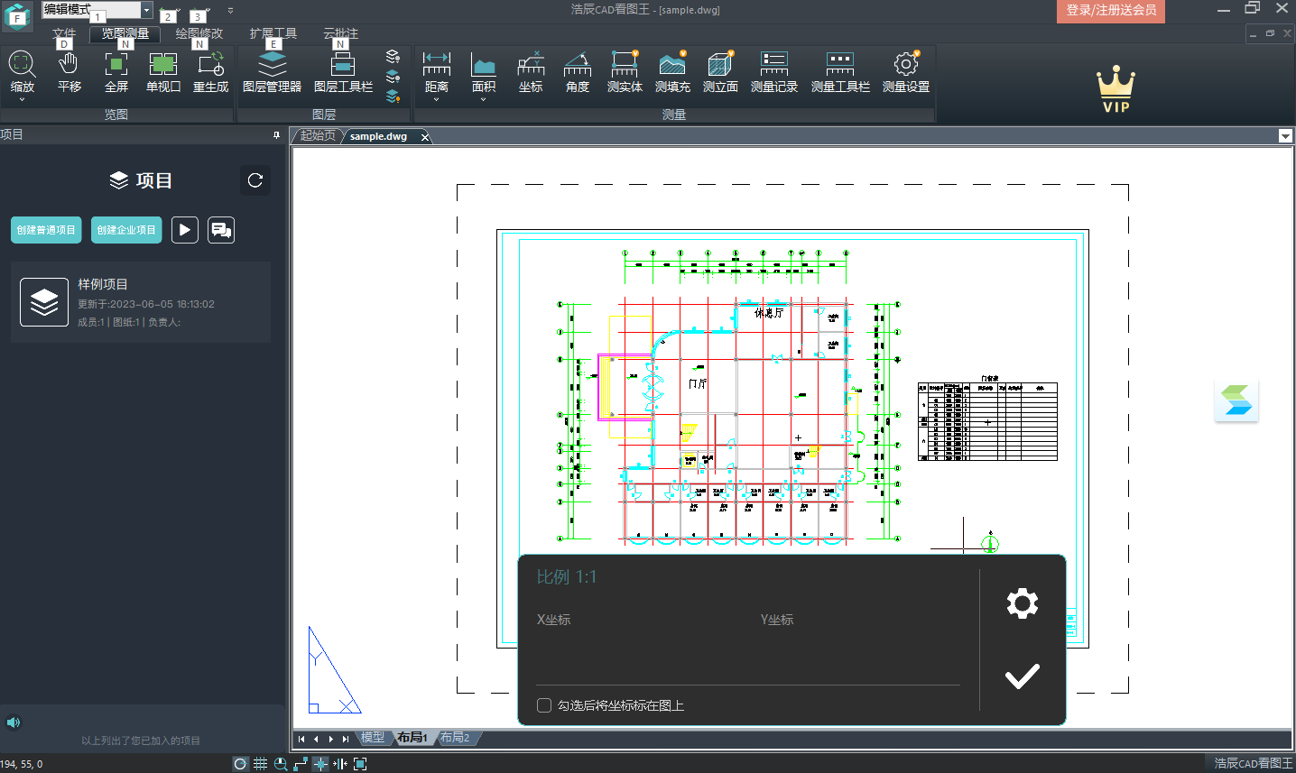Click 登录/注册送会员 button
Image resolution: width=1296 pixels, height=773 pixels.
pos(1111,10)
